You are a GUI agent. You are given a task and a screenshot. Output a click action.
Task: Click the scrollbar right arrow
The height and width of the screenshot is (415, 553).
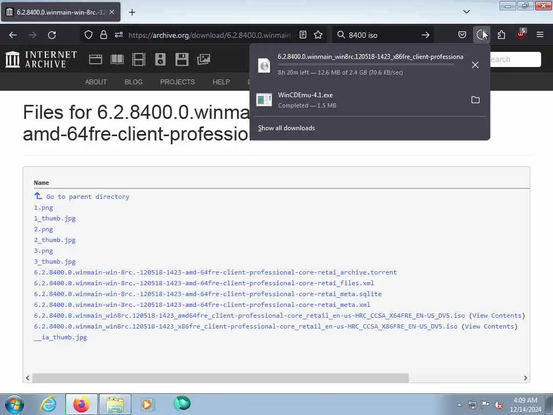click(x=525, y=378)
